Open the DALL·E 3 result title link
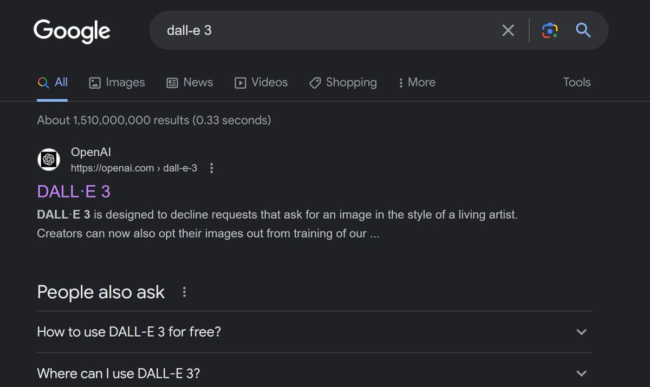 tap(74, 192)
